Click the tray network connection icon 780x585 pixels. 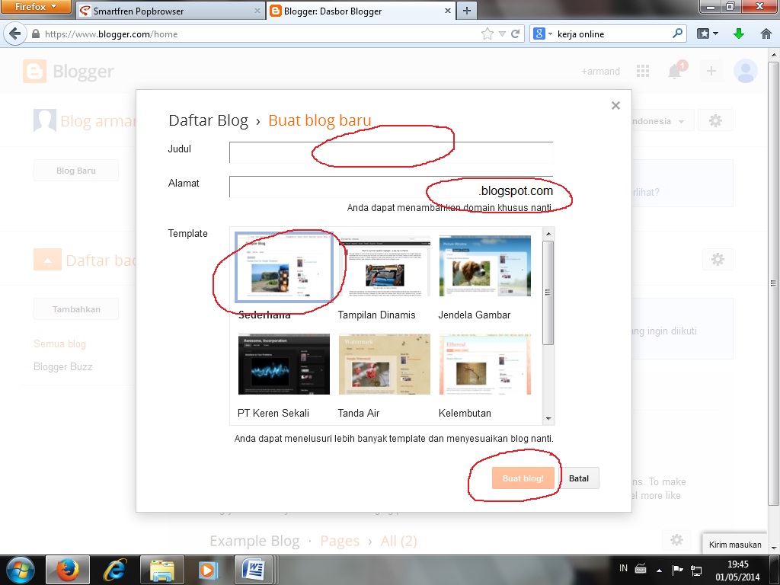click(x=696, y=570)
